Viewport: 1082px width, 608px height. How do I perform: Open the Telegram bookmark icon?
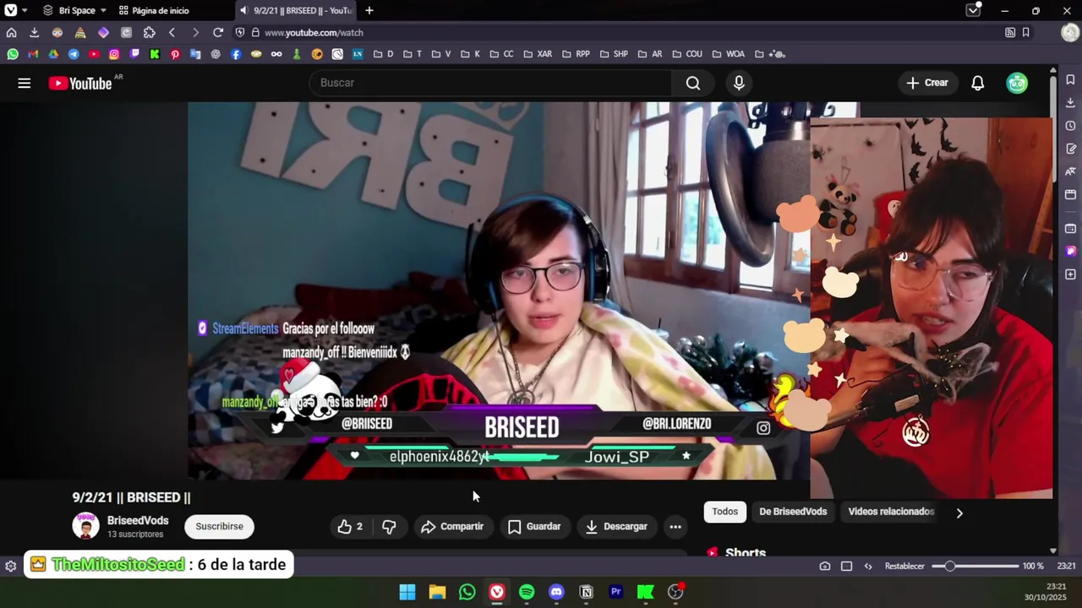click(x=74, y=54)
